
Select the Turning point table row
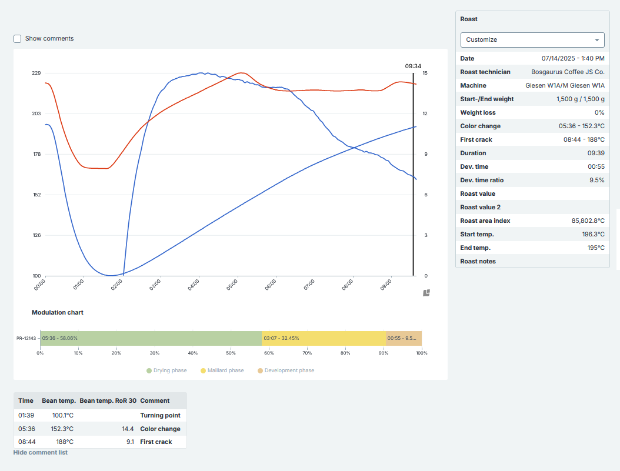100,415
